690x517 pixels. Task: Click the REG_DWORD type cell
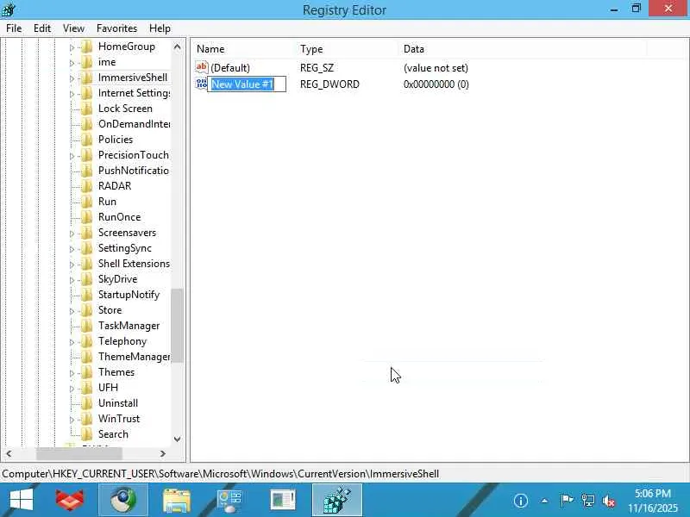pyautogui.click(x=329, y=84)
